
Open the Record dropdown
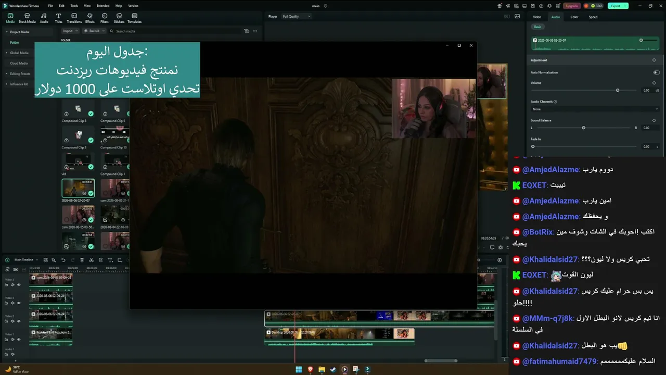94,31
